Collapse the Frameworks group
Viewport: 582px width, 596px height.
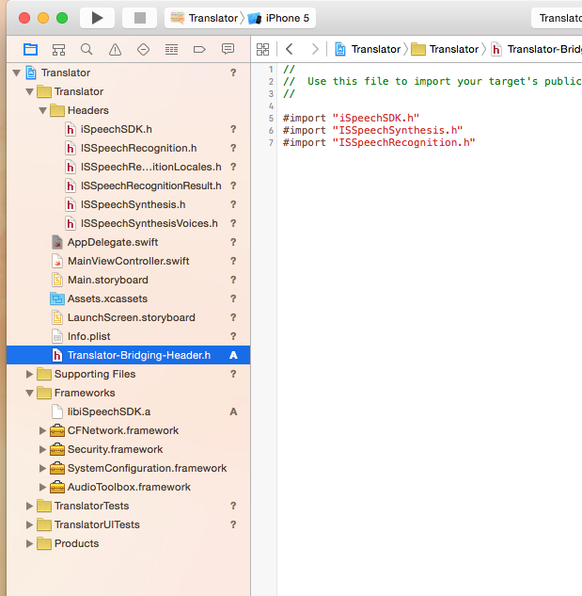pos(29,393)
